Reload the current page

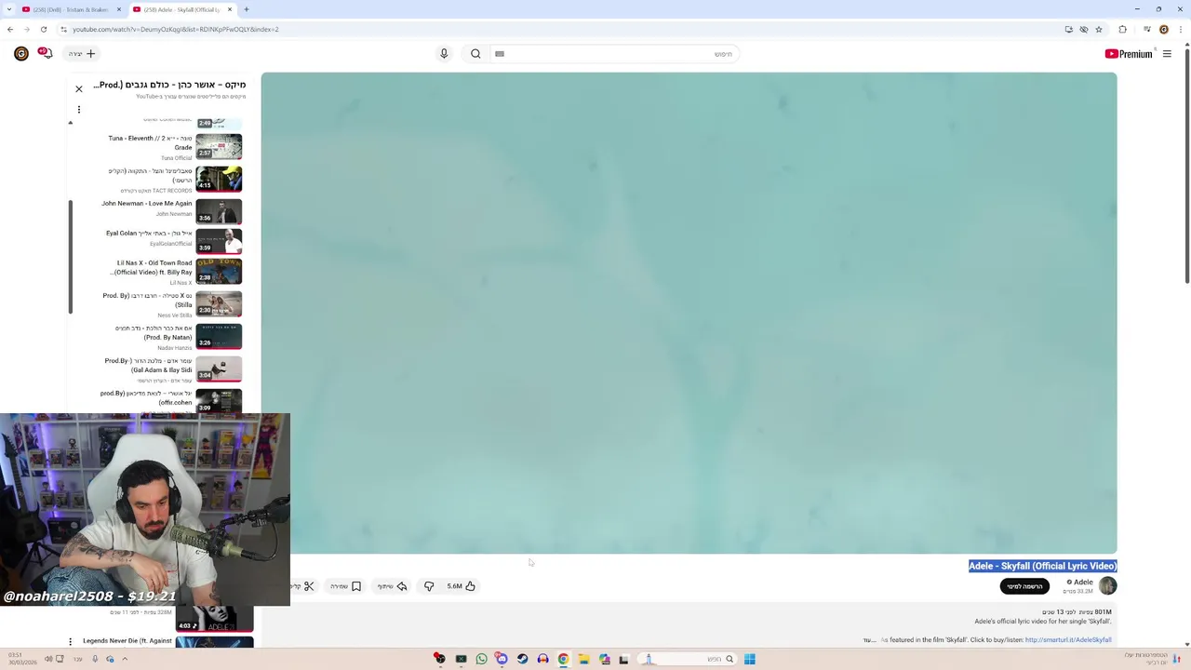(44, 29)
